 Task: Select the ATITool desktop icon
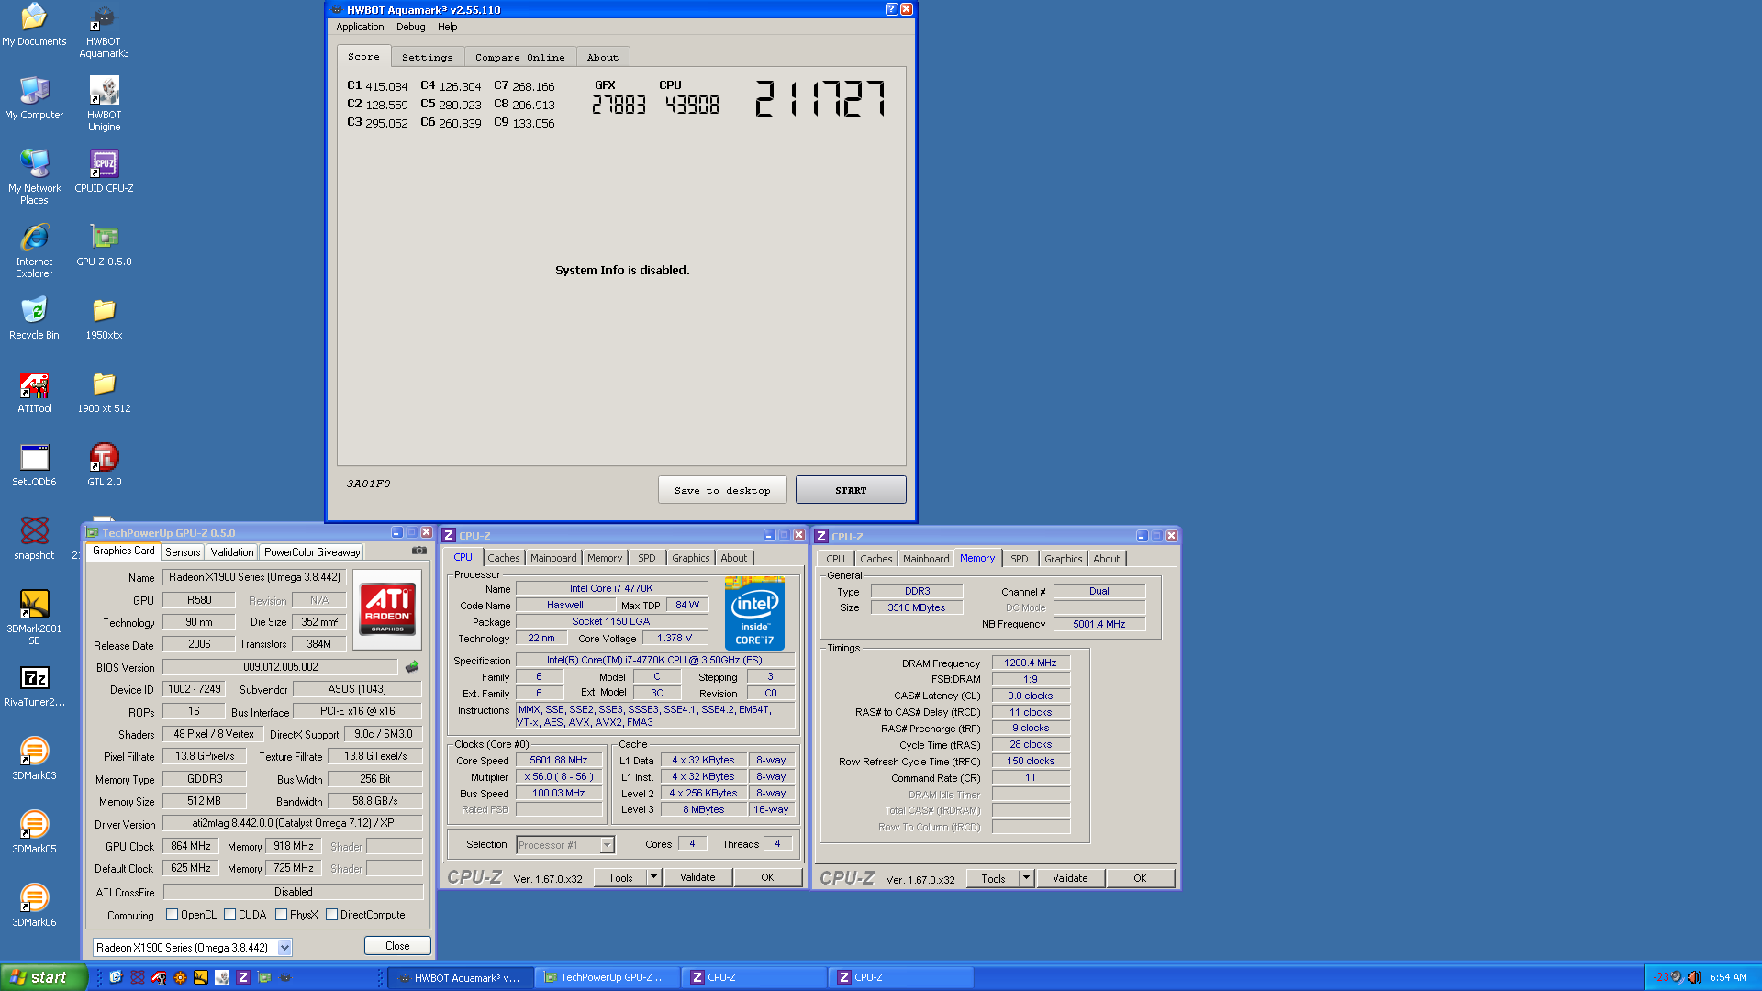click(35, 392)
